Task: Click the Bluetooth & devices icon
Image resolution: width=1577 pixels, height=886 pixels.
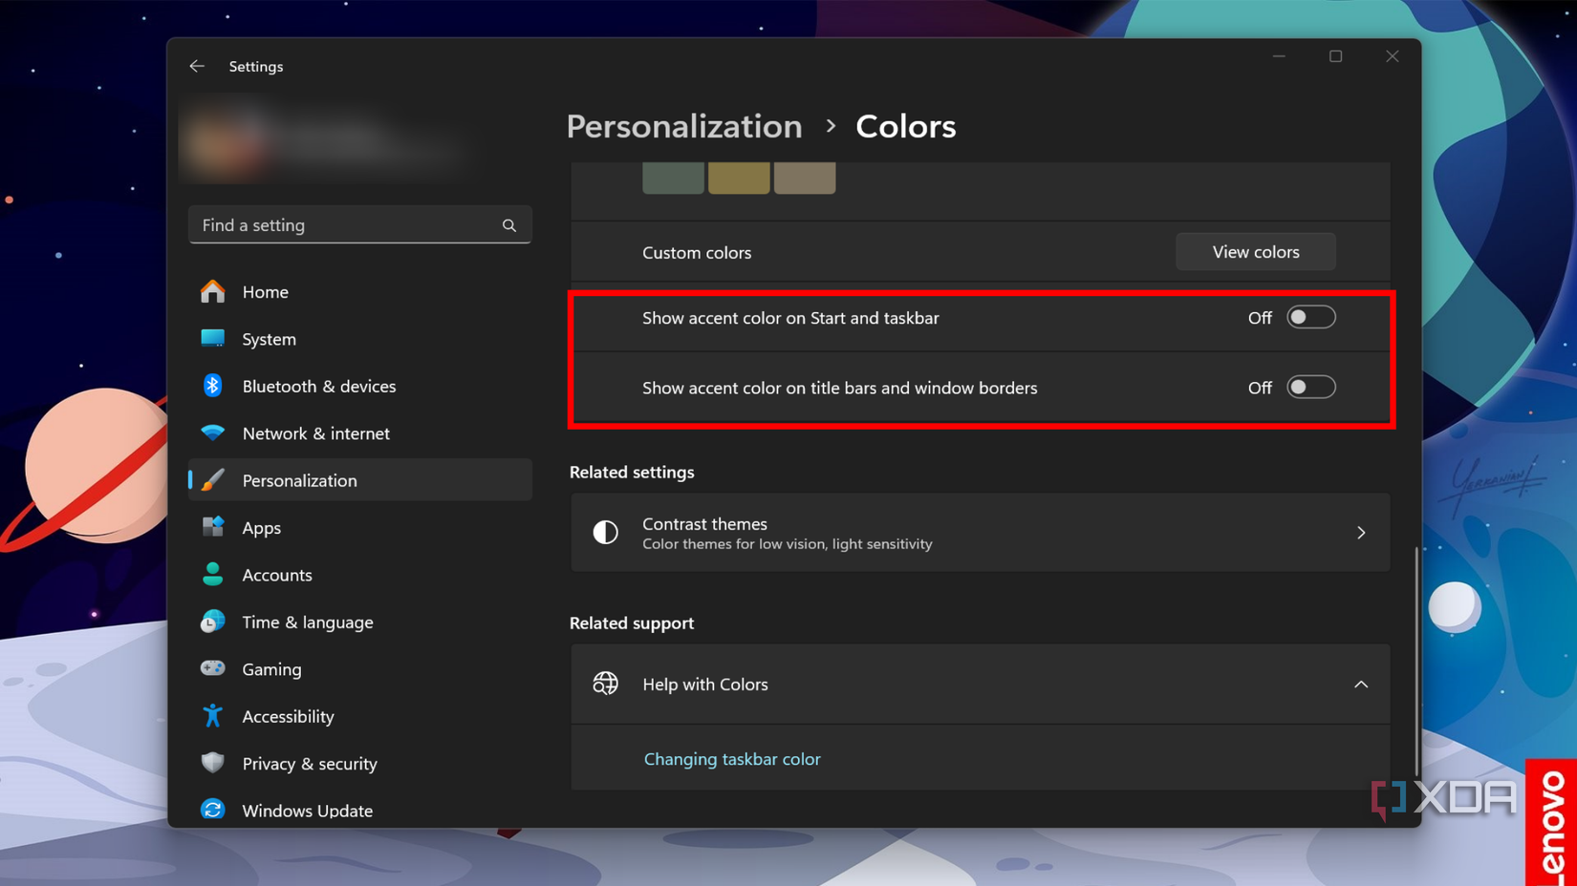Action: point(212,386)
